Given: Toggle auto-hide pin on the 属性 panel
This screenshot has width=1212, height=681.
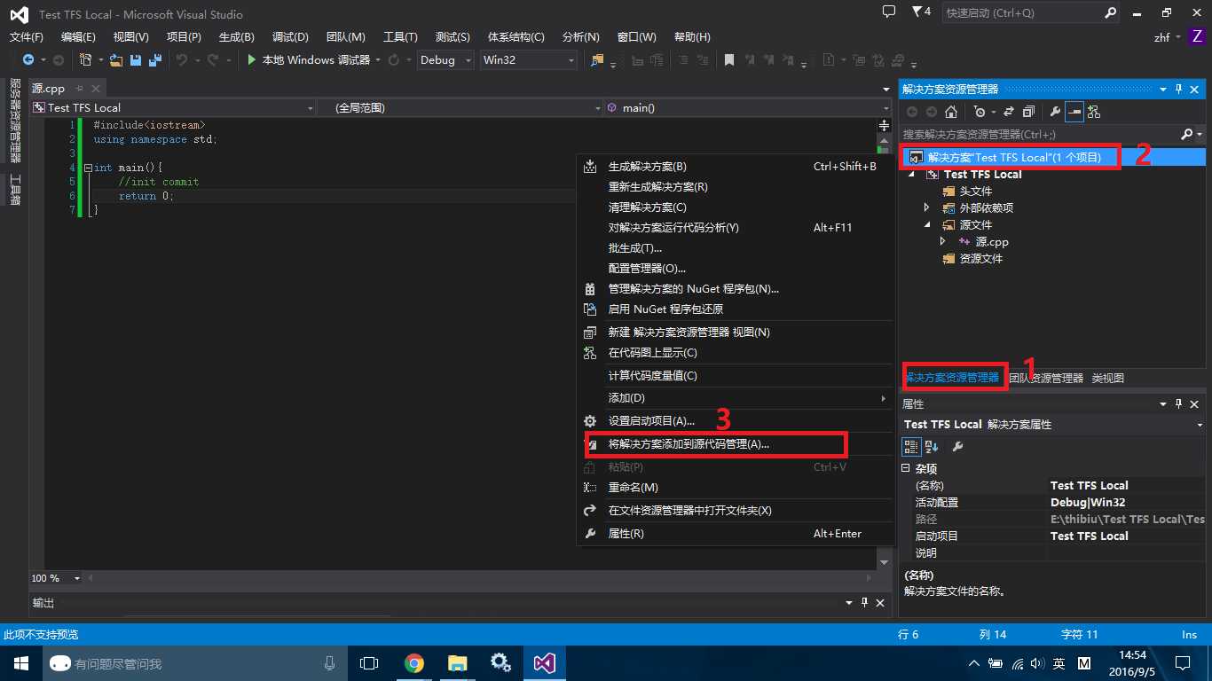Looking at the screenshot, I should pos(1179,403).
